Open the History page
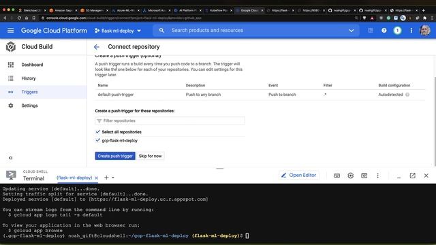Viewport: 436px width, 245px height. tap(29, 78)
